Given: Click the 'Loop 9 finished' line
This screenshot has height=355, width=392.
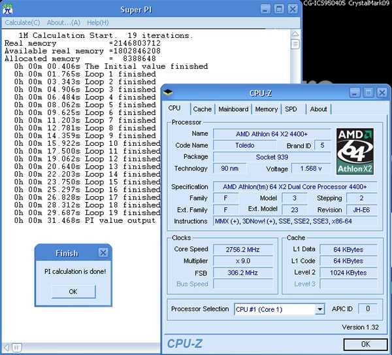Looking at the screenshot, I should [85, 135].
